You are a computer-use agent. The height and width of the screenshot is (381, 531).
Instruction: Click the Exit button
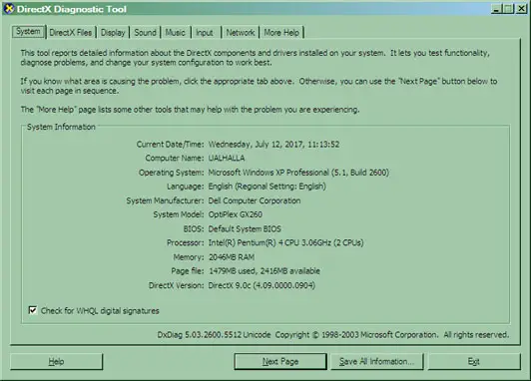click(474, 361)
